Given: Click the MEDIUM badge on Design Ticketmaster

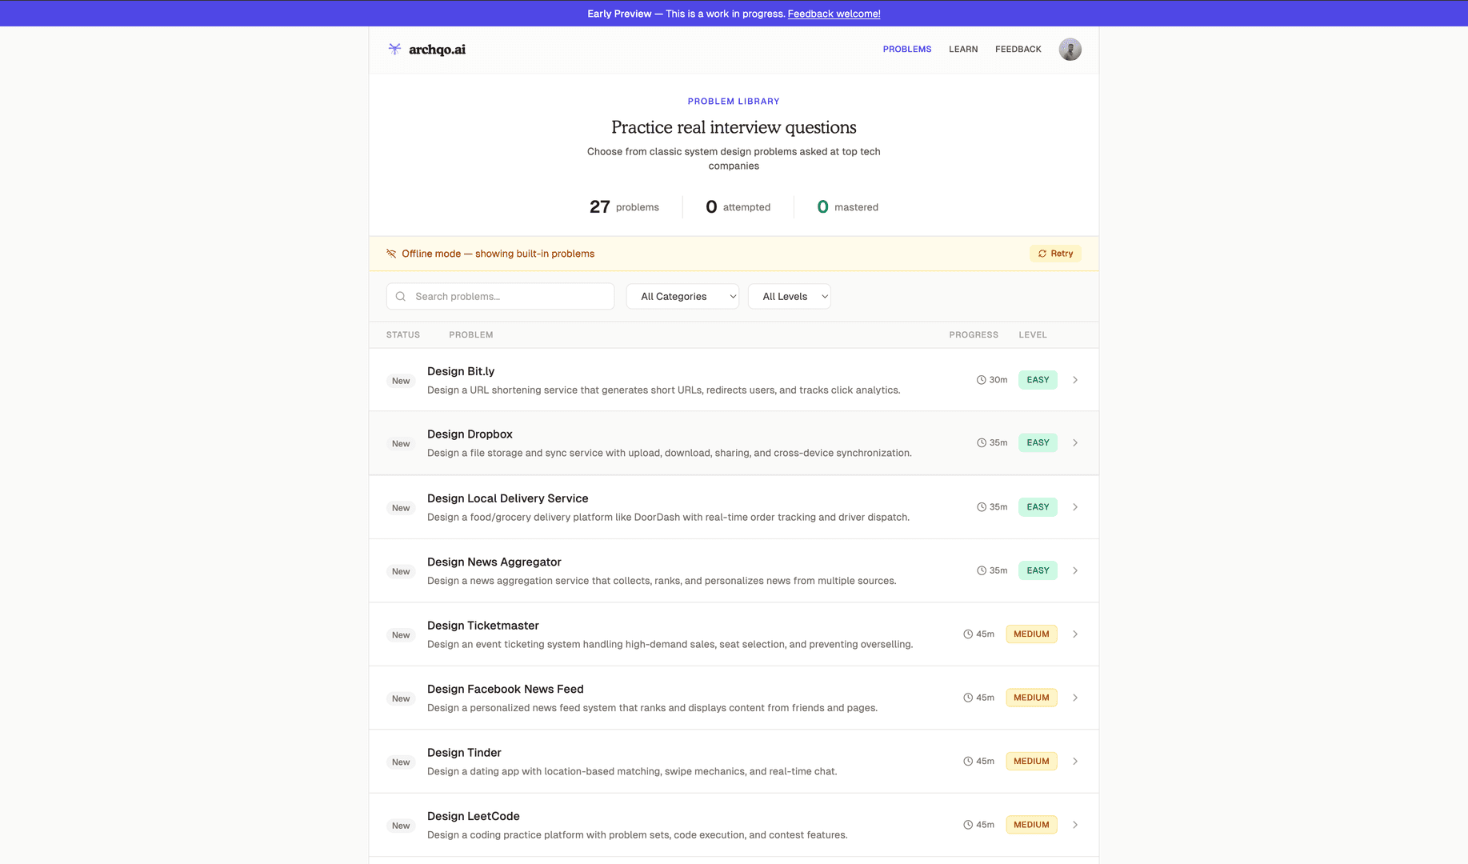Looking at the screenshot, I should (x=1031, y=634).
